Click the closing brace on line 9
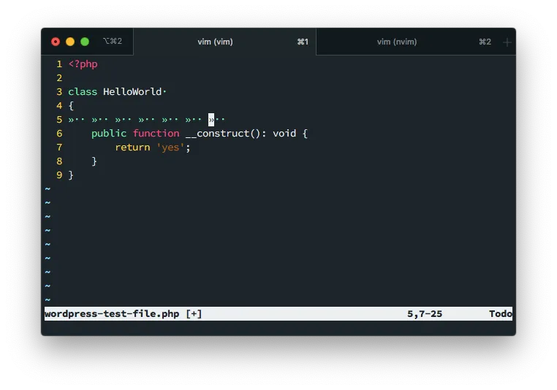 point(71,175)
